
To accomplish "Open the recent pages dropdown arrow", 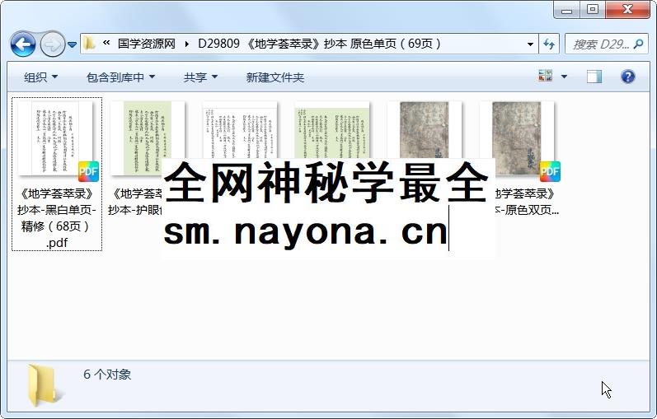I will pyautogui.click(x=72, y=44).
